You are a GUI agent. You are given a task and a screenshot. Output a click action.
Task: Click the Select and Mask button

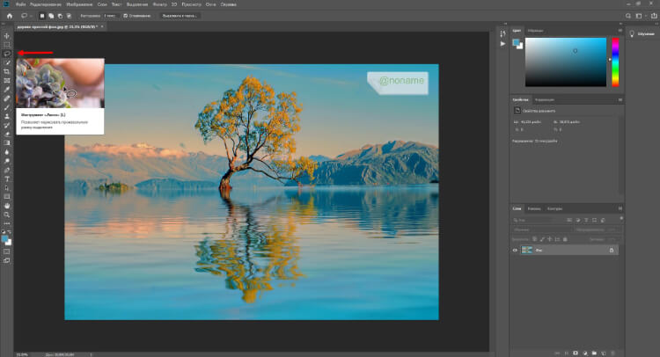tap(180, 16)
